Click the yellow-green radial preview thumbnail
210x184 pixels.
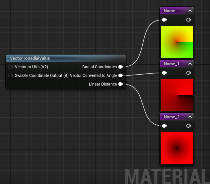[177, 42]
